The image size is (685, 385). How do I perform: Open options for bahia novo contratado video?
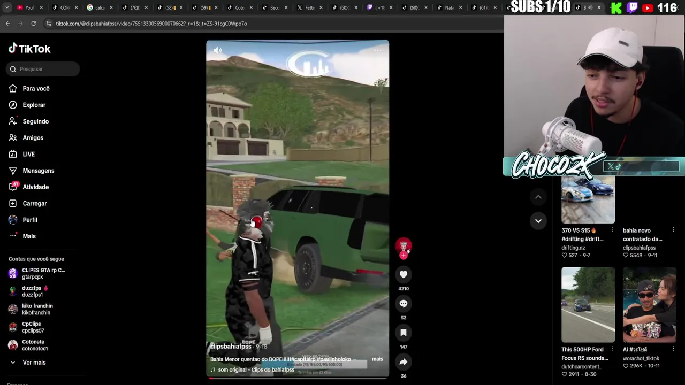coord(674,230)
